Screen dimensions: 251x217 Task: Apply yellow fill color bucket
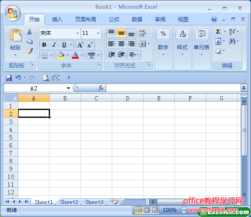pyautogui.click(x=61, y=55)
